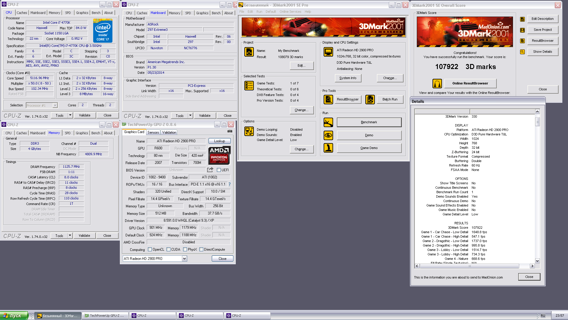Image resolution: width=568 pixels, height=320 pixels.
Task: Click Details scrollbar right arrow
Action: pos(532,266)
